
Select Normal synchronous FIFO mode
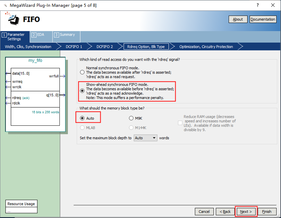pos(82,72)
